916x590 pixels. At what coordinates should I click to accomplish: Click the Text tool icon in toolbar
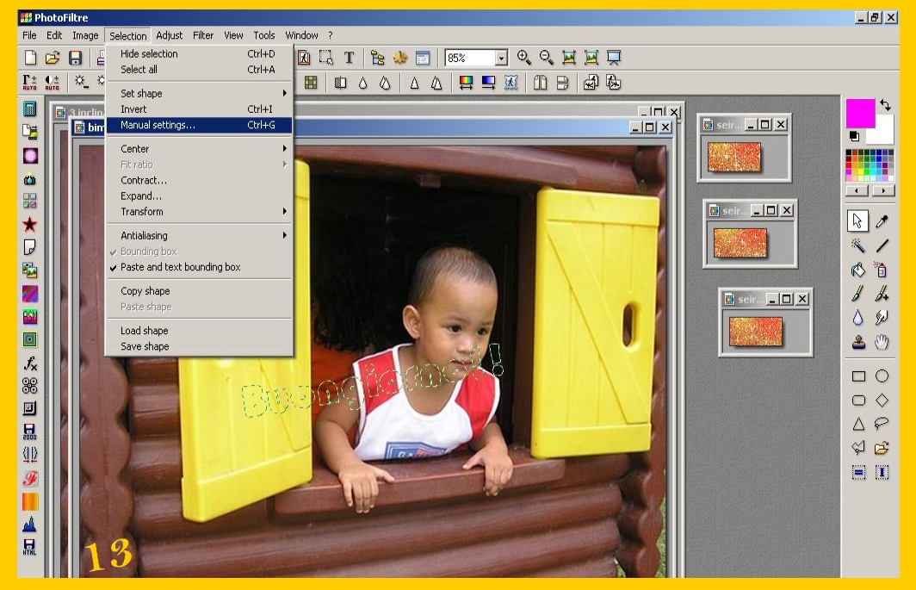349,58
